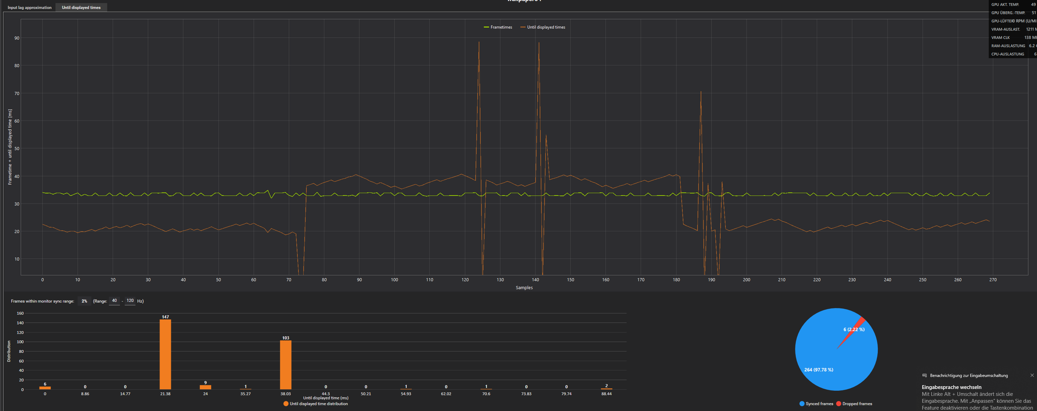Click the 2% frames within sync range value

pos(84,301)
